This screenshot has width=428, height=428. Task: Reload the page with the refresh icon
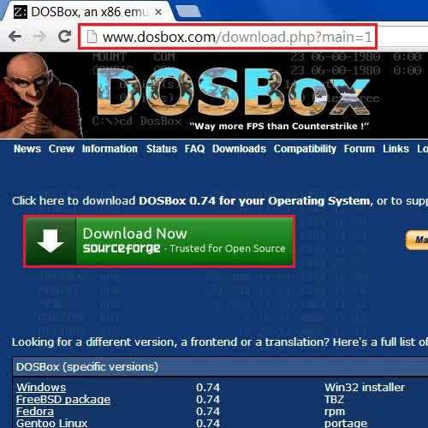tap(64, 36)
